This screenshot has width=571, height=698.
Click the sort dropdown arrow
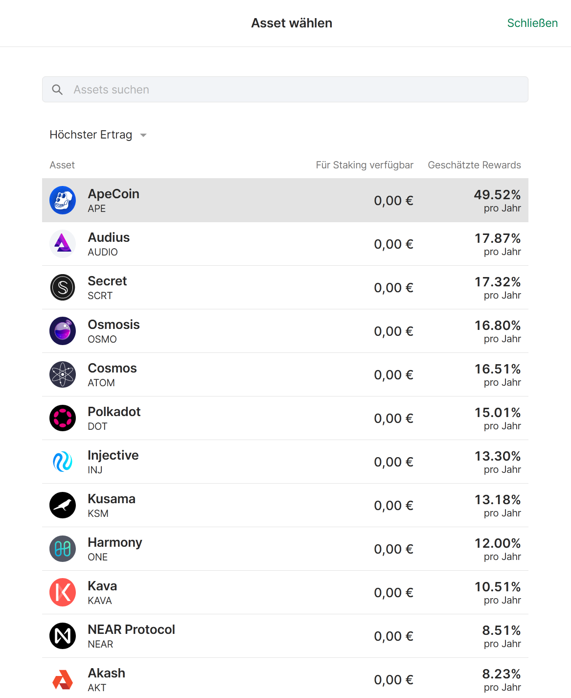pos(143,135)
